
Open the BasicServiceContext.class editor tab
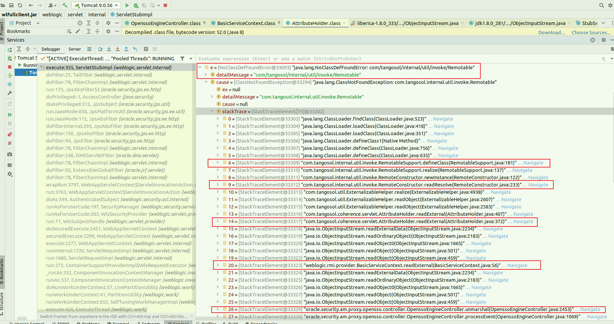[x=246, y=23]
